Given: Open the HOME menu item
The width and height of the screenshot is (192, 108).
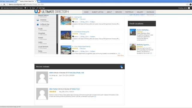Looking at the screenshot, I should coord(86,12).
